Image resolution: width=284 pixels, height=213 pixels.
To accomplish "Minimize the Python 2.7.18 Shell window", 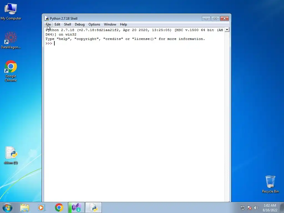I will (x=206, y=19).
